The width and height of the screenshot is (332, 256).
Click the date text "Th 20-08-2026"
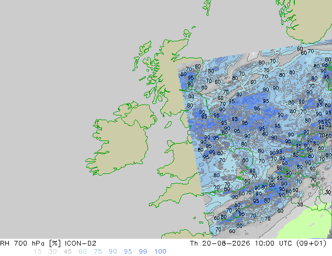[220, 243]
